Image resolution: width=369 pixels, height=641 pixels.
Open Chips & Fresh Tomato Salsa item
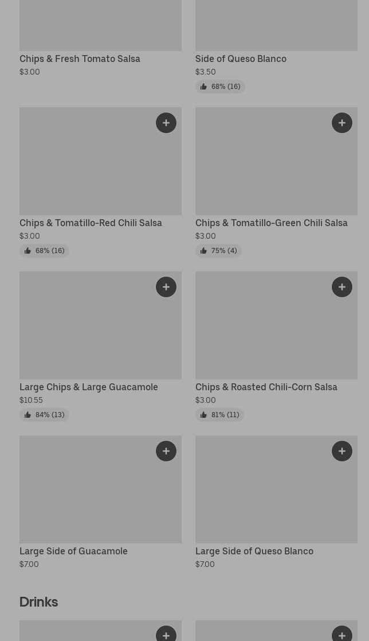(80, 59)
